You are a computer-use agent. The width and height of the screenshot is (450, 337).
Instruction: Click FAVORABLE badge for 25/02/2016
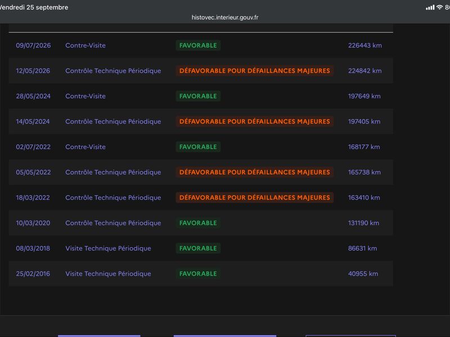198,274
